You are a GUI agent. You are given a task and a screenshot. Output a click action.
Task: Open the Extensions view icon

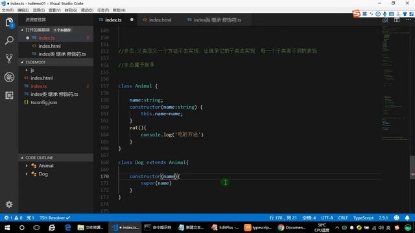pyautogui.click(x=9, y=95)
